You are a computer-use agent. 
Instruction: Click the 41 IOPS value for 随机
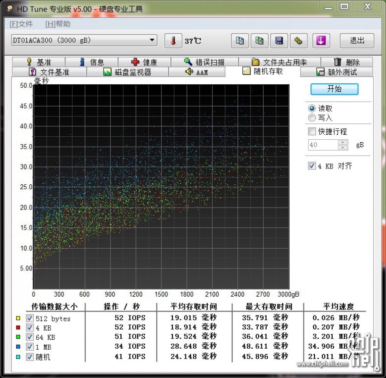(130, 356)
